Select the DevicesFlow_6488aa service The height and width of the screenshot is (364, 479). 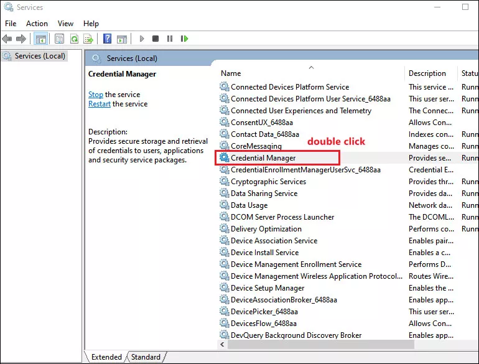click(x=264, y=324)
